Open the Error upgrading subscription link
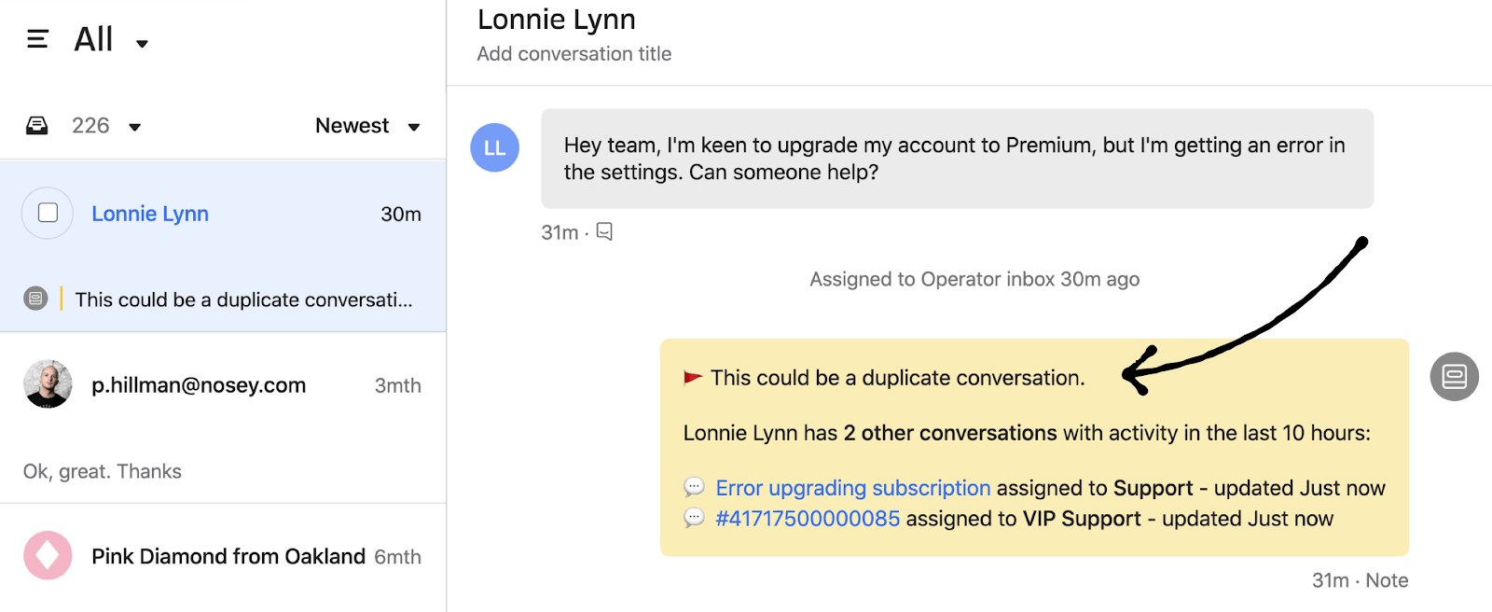 click(852, 488)
